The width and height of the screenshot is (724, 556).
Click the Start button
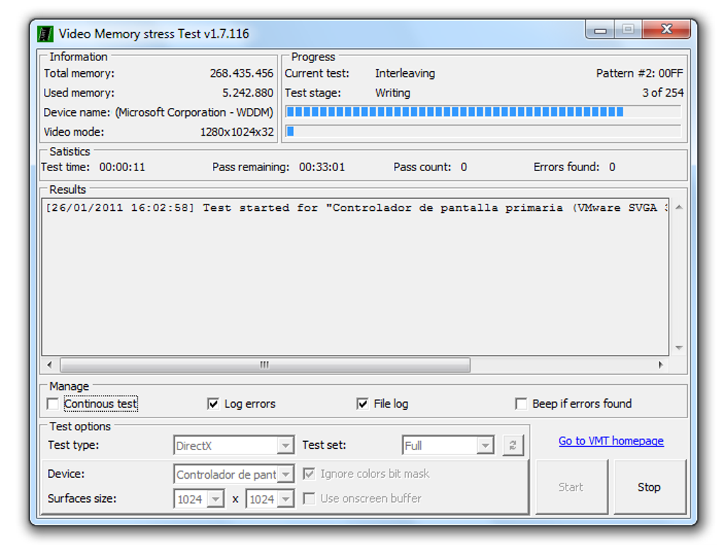pos(571,487)
